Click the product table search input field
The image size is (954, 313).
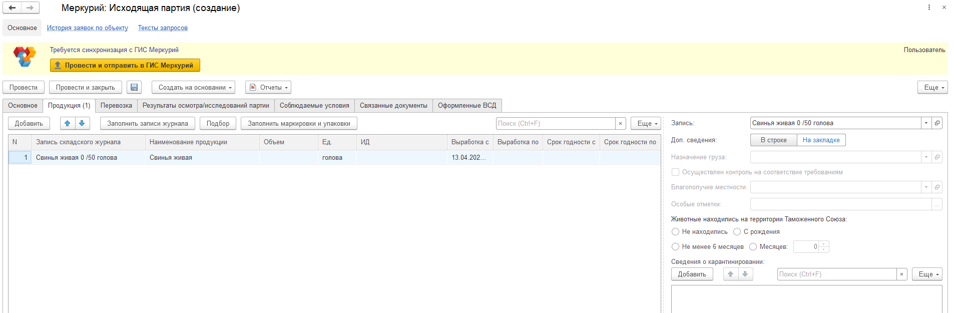pos(555,123)
